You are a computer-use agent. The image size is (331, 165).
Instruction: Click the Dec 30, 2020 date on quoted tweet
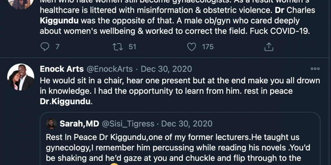point(187,124)
